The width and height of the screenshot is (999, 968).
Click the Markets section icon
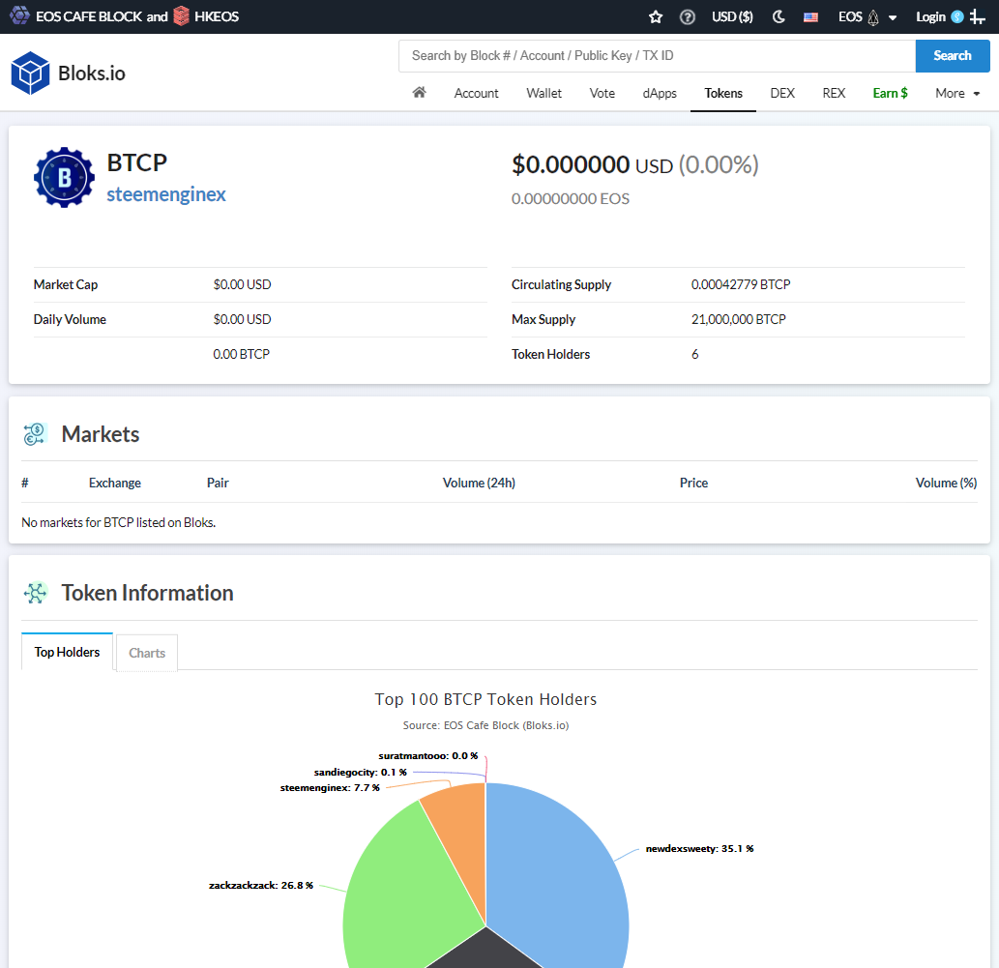point(35,434)
